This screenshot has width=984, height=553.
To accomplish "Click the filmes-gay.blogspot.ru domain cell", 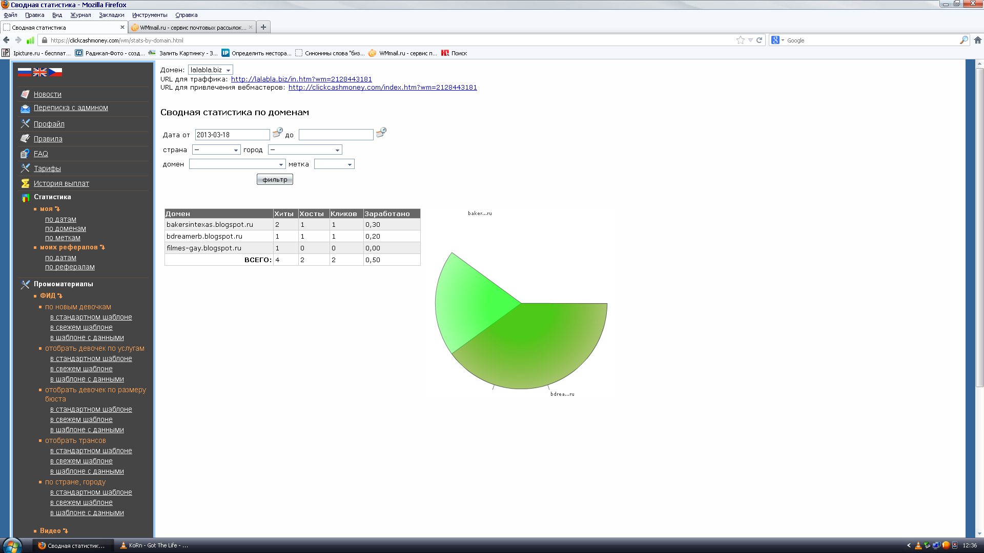I will click(219, 248).
